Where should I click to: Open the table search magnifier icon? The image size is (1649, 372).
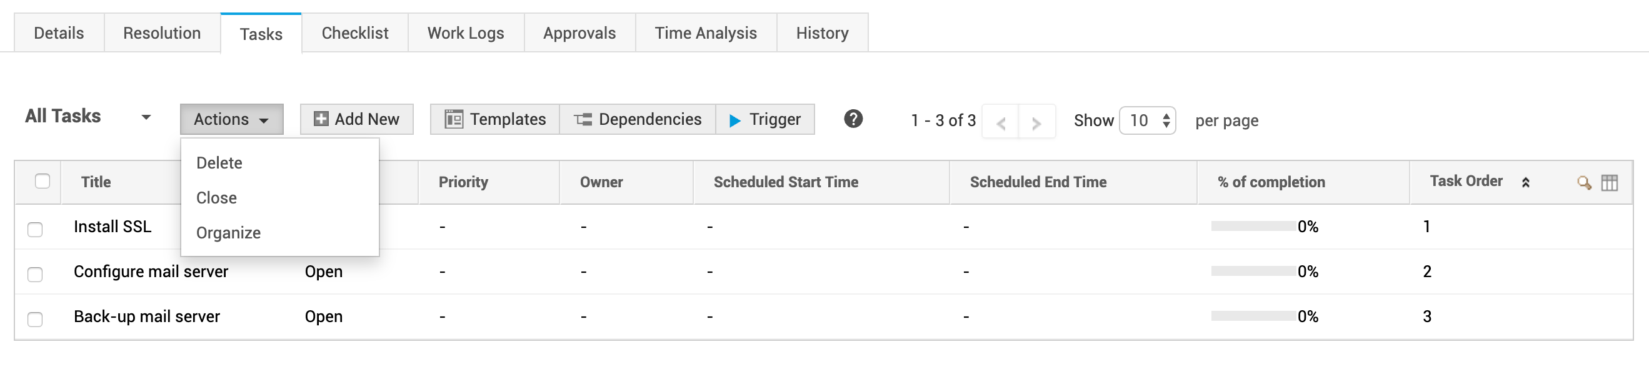tap(1584, 183)
